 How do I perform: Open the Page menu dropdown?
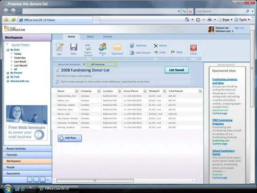231,20
